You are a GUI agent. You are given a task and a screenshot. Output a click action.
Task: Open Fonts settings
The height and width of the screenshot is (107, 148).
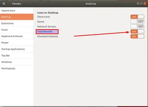pyautogui.click(x=17, y=30)
